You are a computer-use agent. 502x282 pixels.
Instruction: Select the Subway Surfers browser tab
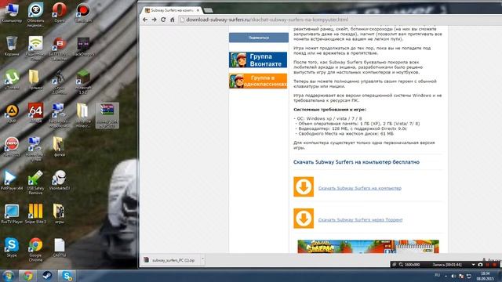pyautogui.click(x=172, y=10)
